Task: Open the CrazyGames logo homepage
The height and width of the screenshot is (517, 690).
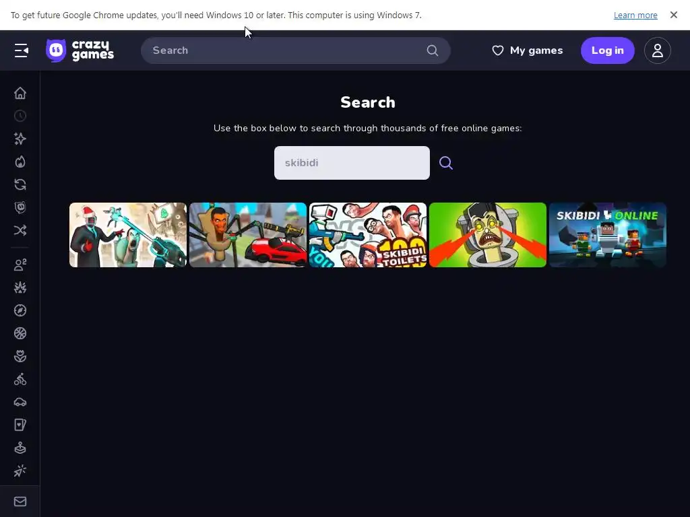Action: [80, 50]
